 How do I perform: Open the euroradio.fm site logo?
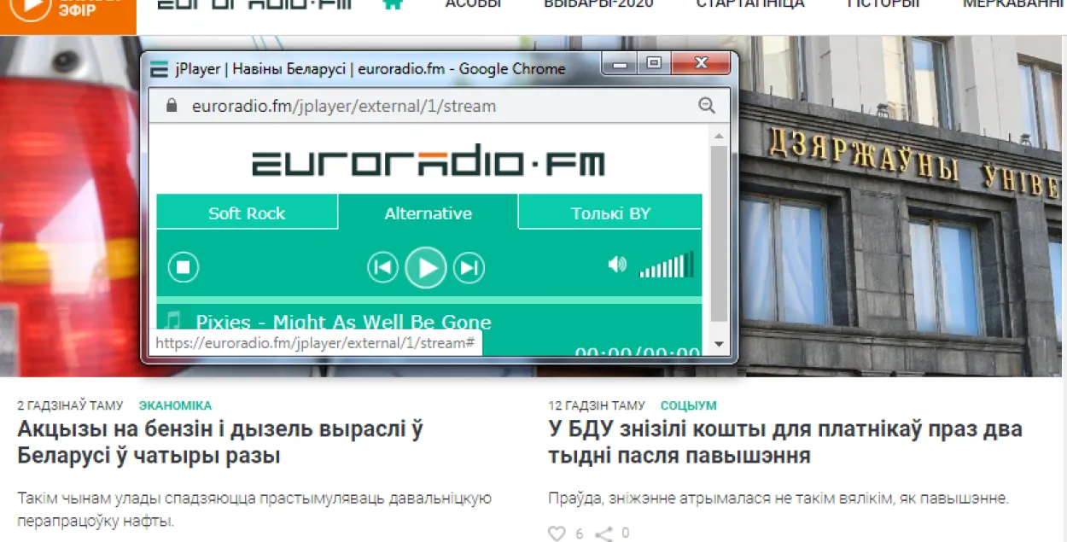[x=254, y=4]
